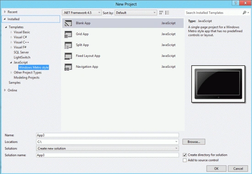252x174 pixels.
Task: Select the Blank App template icon
Action: coord(68,23)
